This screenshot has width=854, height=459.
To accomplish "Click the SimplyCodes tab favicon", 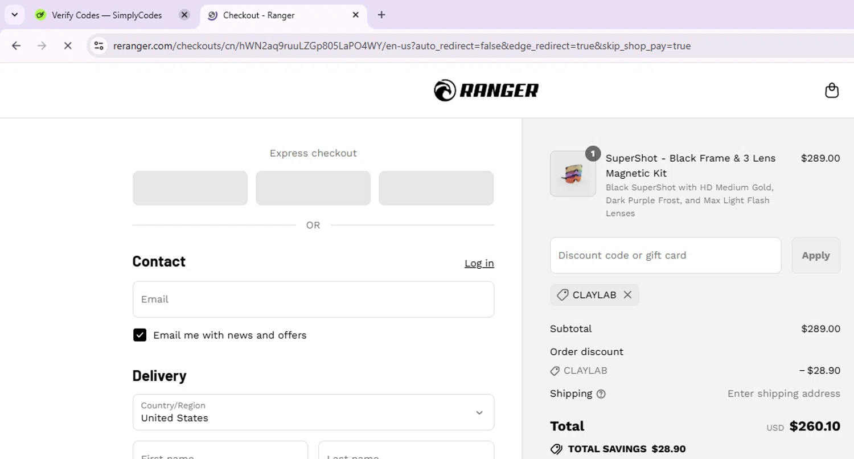I will [40, 15].
